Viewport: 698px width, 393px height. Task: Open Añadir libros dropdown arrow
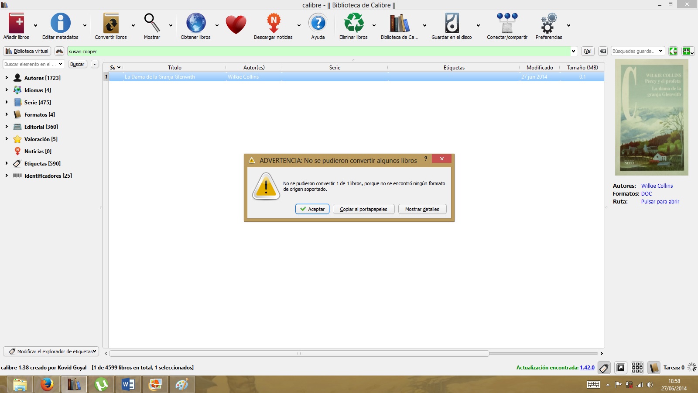click(x=35, y=25)
